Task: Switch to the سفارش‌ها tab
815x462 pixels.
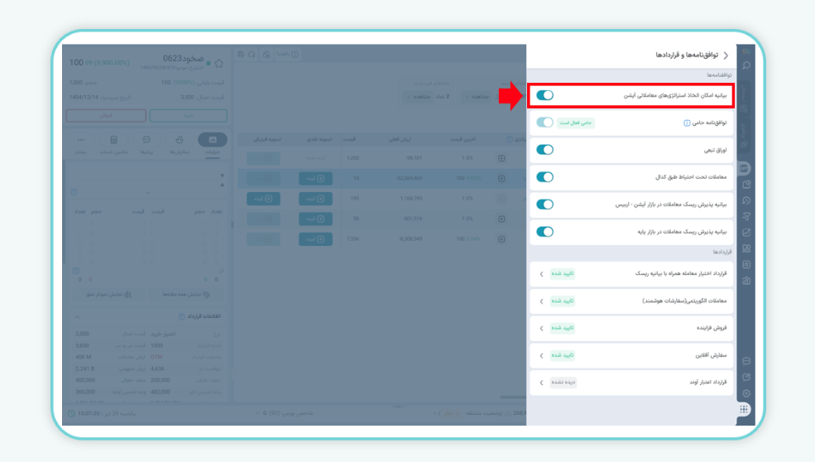Action: [x=180, y=141]
